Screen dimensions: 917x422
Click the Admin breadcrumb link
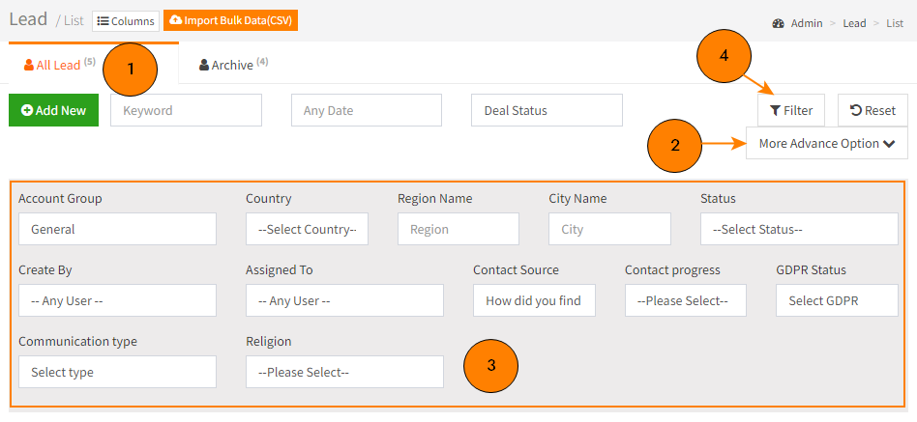[x=807, y=23]
